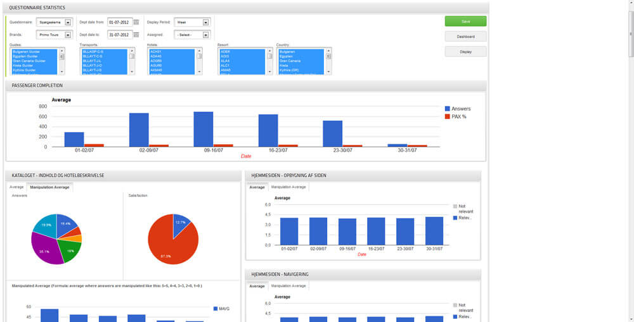Click the 12.7% blue Satisfaction pie slice
Screen dimensions: 634x322
[x=180, y=224]
